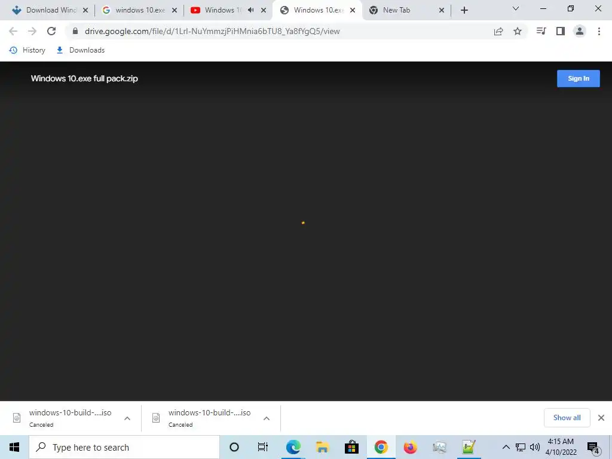Go back to previous page
The height and width of the screenshot is (459, 612).
coord(13,31)
